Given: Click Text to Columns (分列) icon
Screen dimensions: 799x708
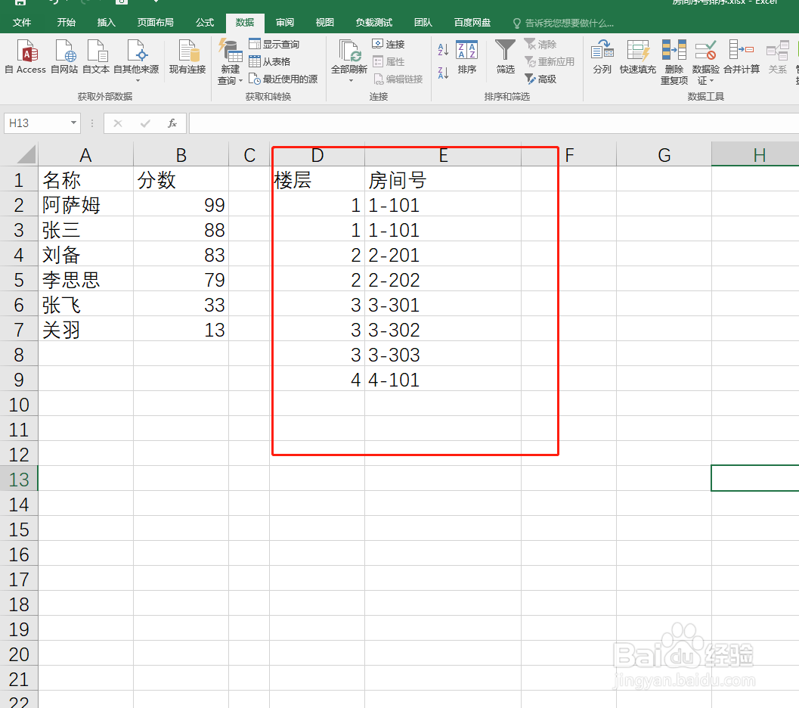Looking at the screenshot, I should 602,57.
